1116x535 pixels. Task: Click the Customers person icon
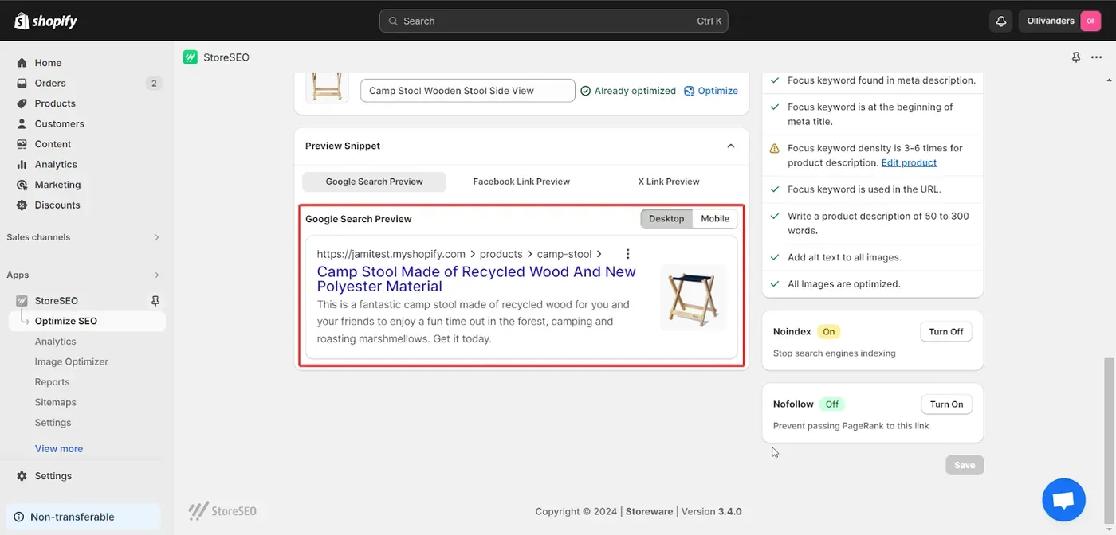click(x=22, y=123)
